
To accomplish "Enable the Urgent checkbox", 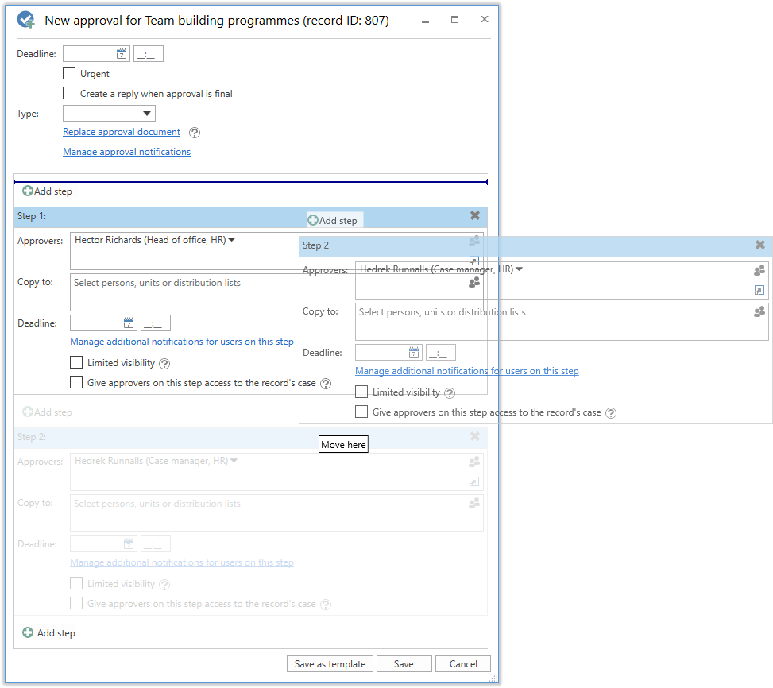I will [69, 73].
